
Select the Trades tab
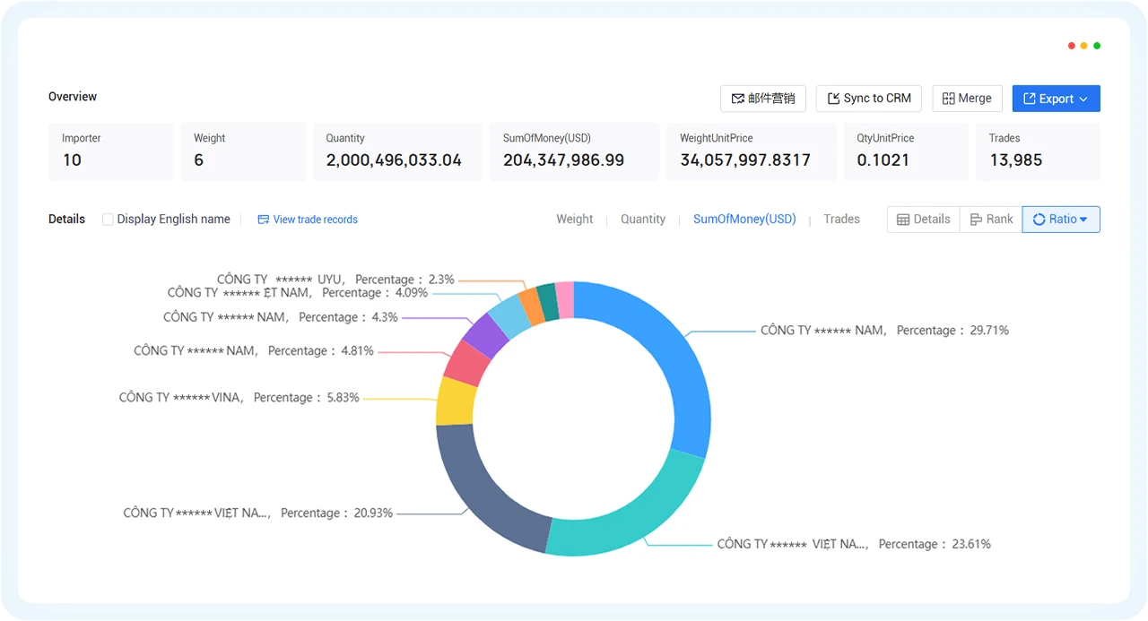842,220
